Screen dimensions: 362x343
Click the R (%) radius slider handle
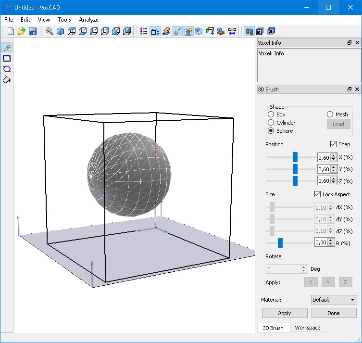click(280, 243)
